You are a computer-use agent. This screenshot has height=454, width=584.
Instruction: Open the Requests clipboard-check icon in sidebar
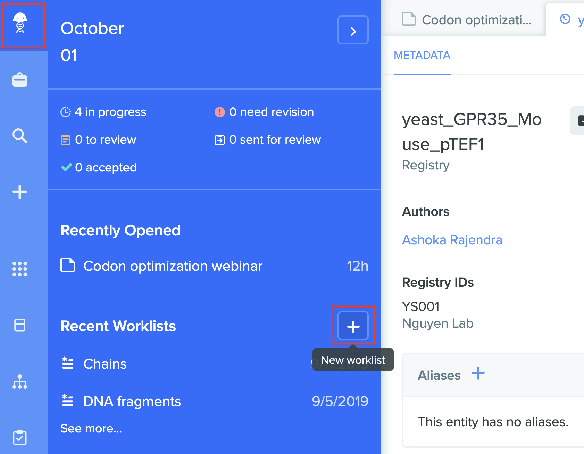pos(20,438)
